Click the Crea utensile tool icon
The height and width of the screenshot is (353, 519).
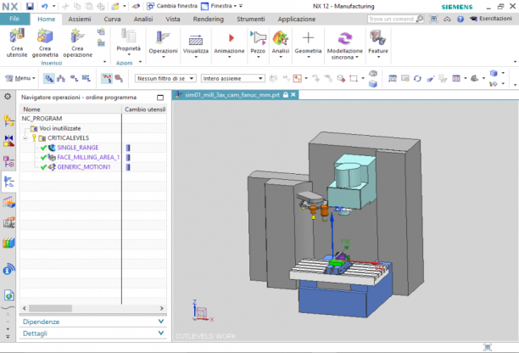click(x=17, y=36)
